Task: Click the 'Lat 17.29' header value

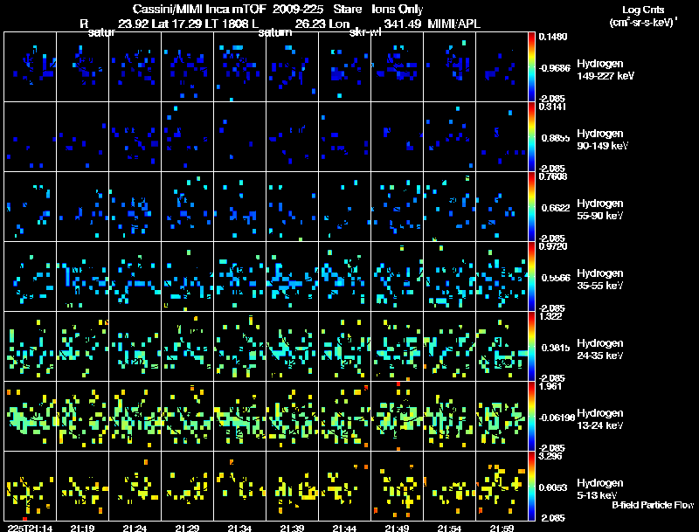Action: coord(176,24)
